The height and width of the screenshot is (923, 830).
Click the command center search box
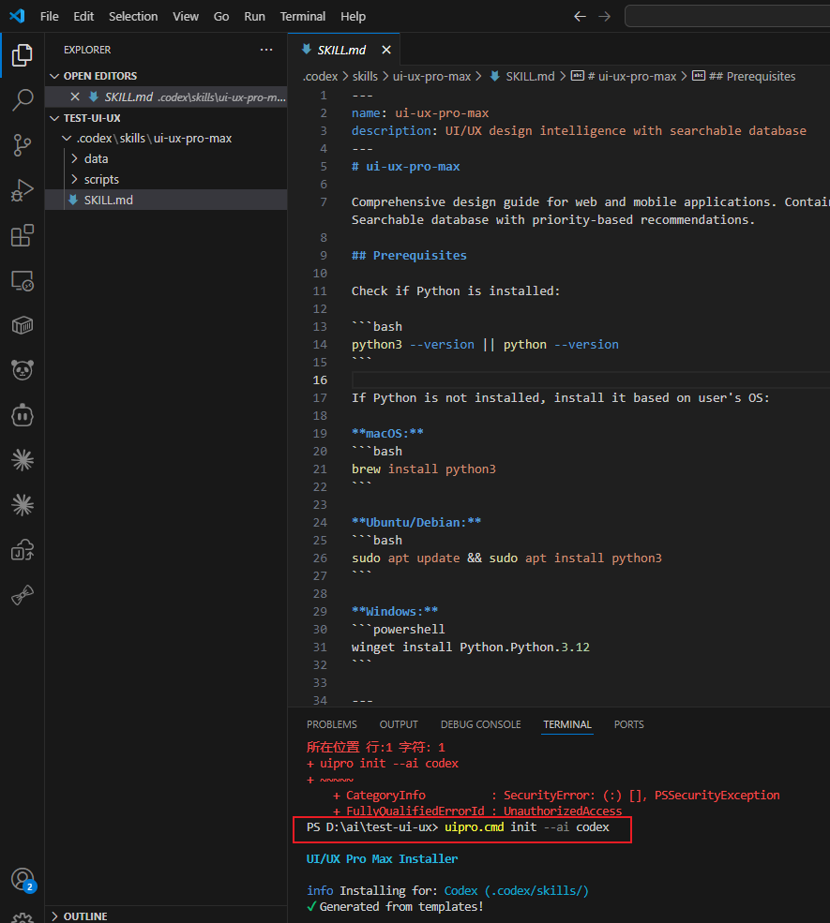point(727,17)
